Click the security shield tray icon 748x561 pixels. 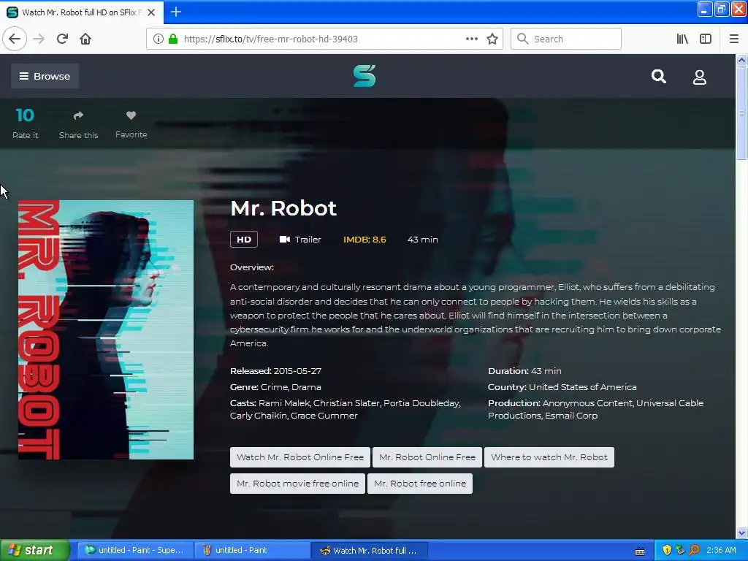667,551
